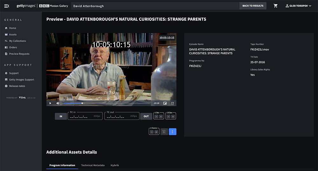The width and height of the screenshot is (318, 171).
Task: Set the IN timecode point
Action: tap(61, 116)
